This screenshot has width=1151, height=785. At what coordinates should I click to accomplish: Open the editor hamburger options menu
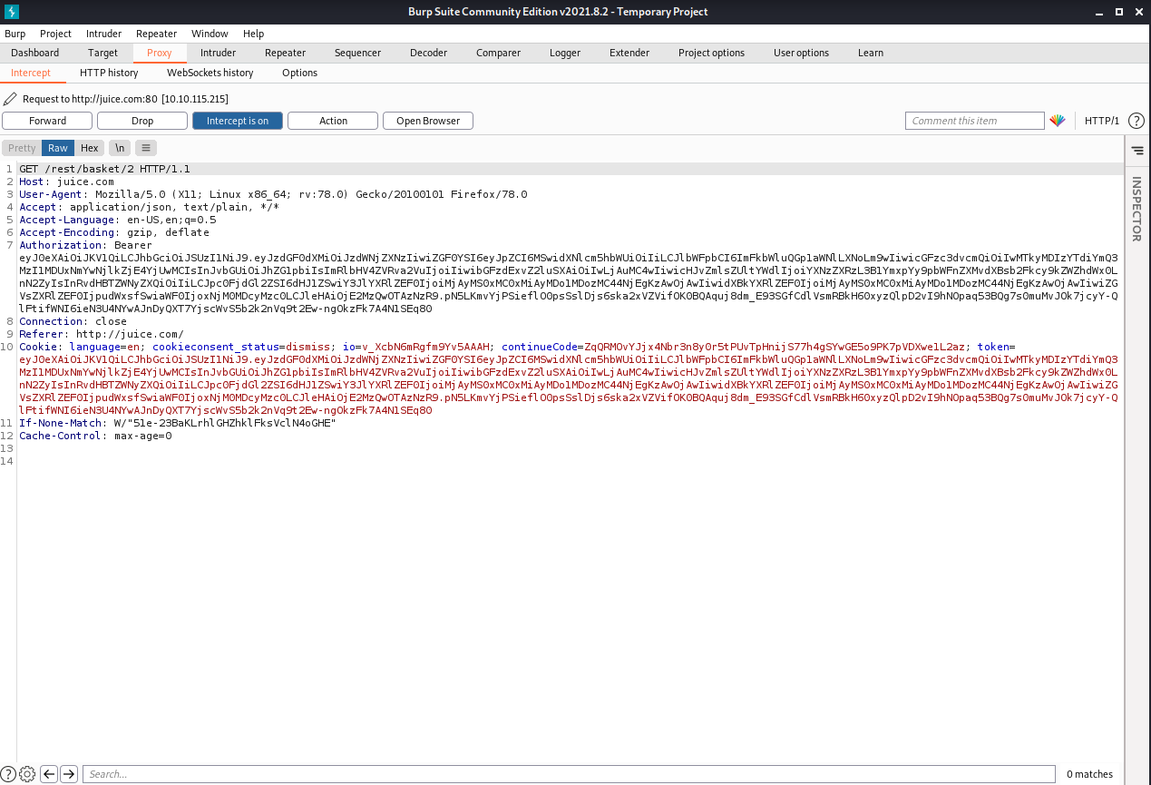[146, 148]
